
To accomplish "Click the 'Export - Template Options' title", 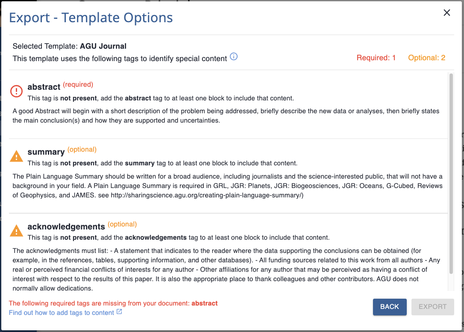I will (x=91, y=18).
